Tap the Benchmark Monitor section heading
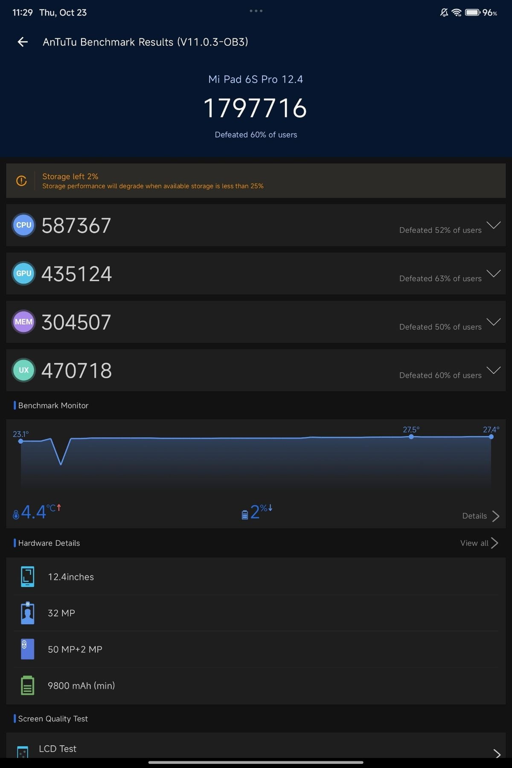Image resolution: width=512 pixels, height=768 pixels. click(53, 405)
